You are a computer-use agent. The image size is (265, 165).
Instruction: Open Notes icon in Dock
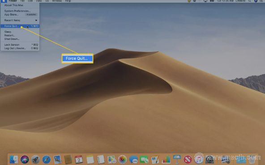90,160
